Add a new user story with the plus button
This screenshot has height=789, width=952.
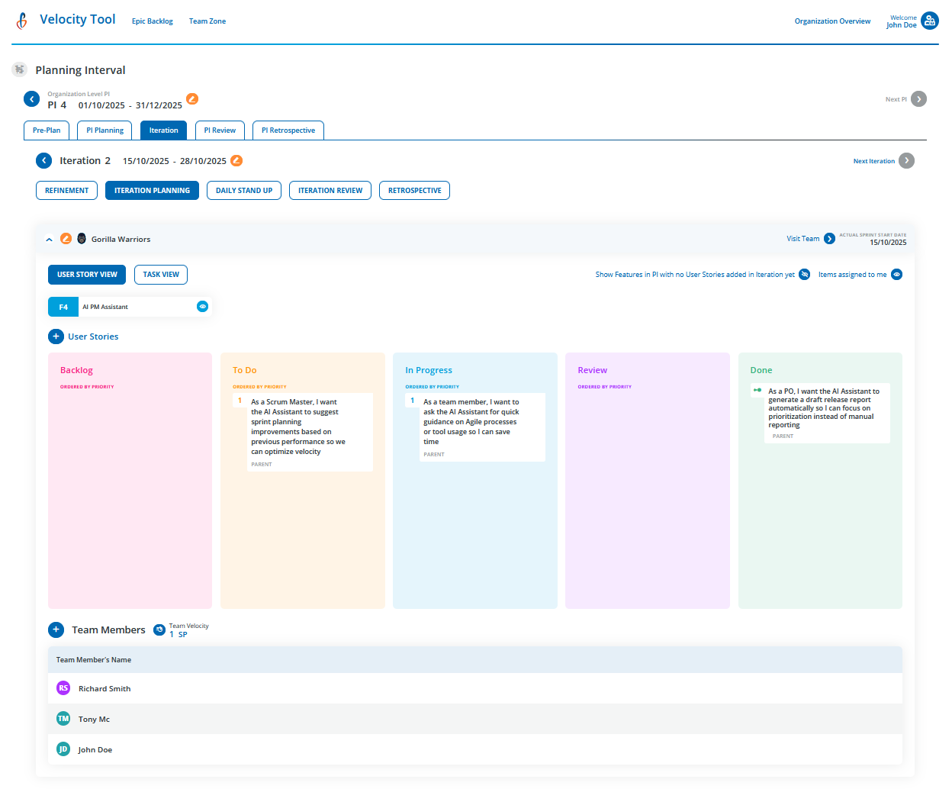click(56, 337)
